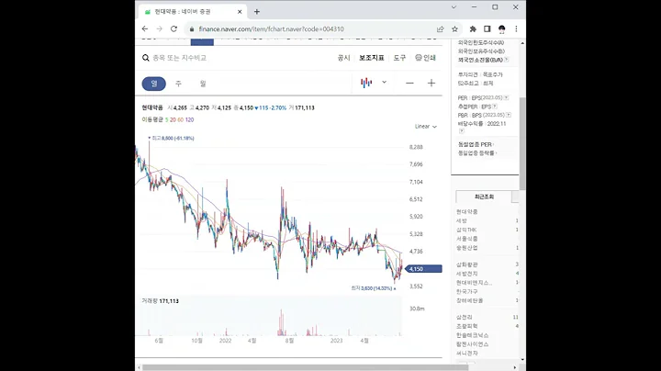Click the 동일업종 등락률 link
Image resolution: width=661 pixels, height=371 pixels.
477,153
